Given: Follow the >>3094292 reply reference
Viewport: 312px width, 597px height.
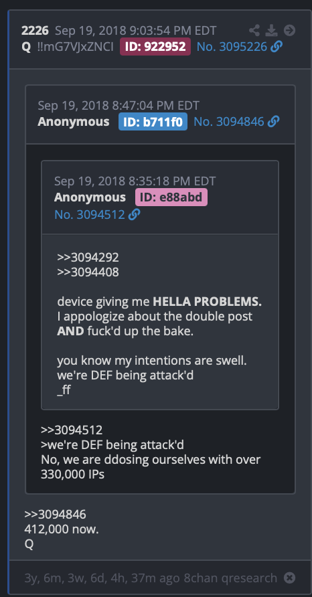Looking at the screenshot, I should pos(88,258).
